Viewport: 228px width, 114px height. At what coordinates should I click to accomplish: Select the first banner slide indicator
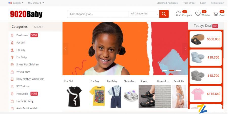point(165,70)
